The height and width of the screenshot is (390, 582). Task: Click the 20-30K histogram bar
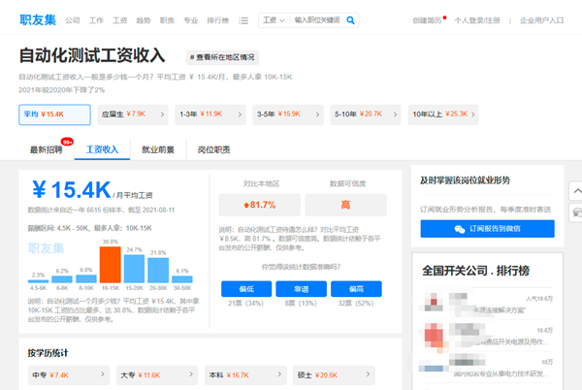pos(158,270)
